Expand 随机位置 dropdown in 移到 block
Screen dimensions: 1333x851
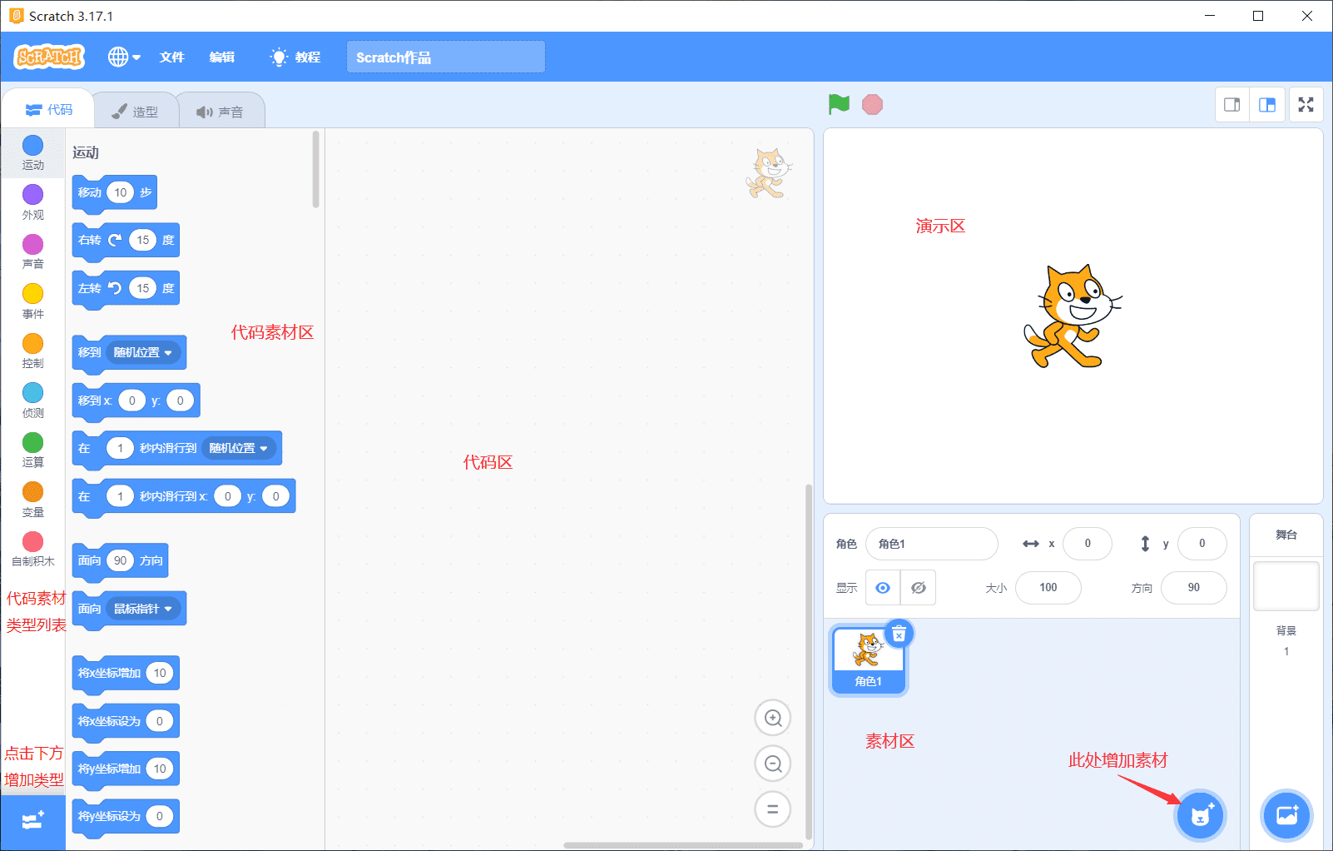coord(143,353)
